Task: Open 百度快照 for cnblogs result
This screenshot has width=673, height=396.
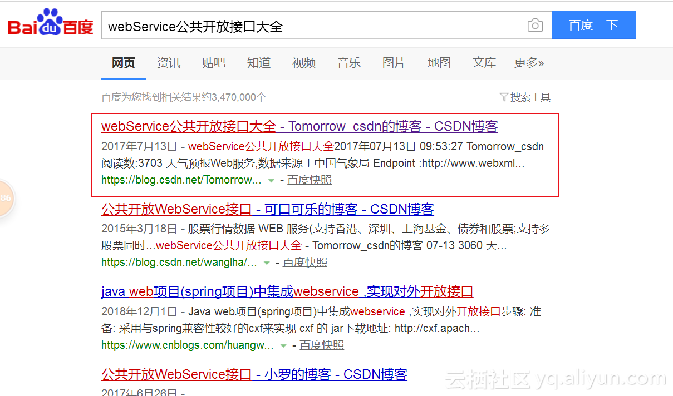Action: point(322,345)
